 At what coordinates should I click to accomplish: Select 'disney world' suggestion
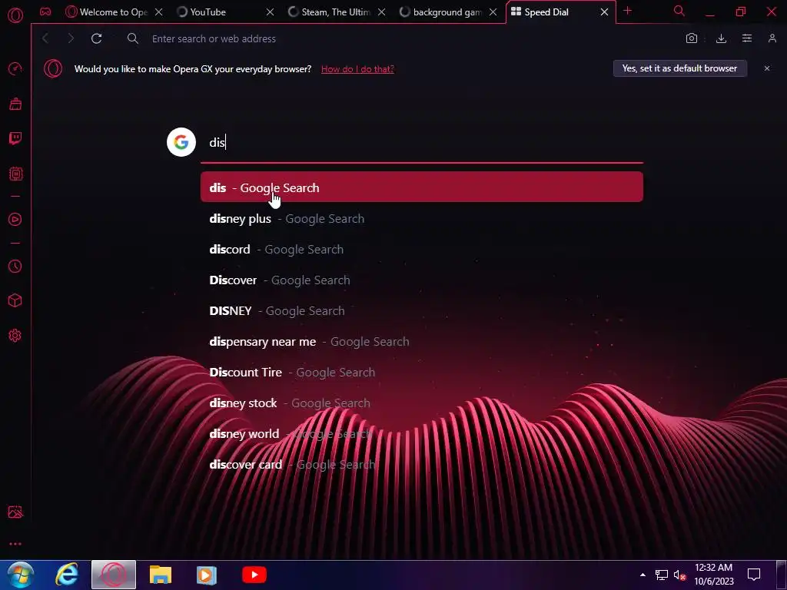(x=422, y=433)
